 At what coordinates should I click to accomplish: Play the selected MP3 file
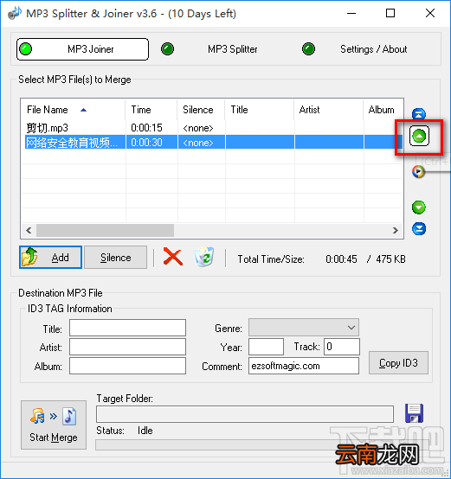pos(418,171)
